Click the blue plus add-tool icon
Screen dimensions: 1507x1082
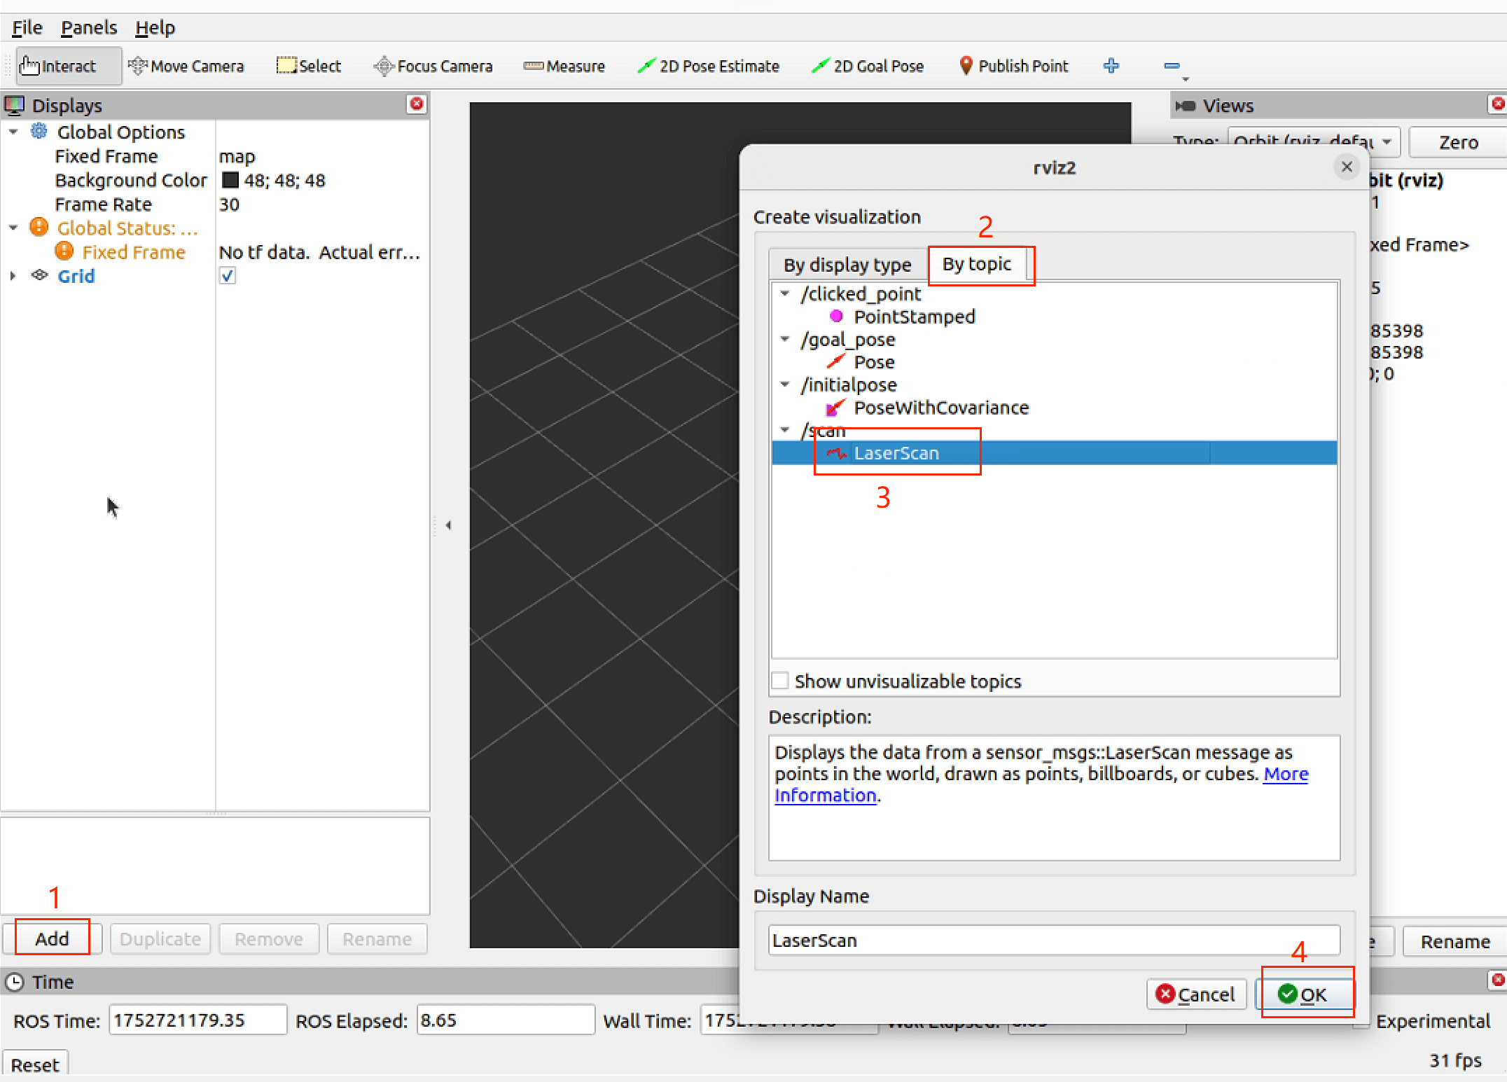click(1111, 66)
